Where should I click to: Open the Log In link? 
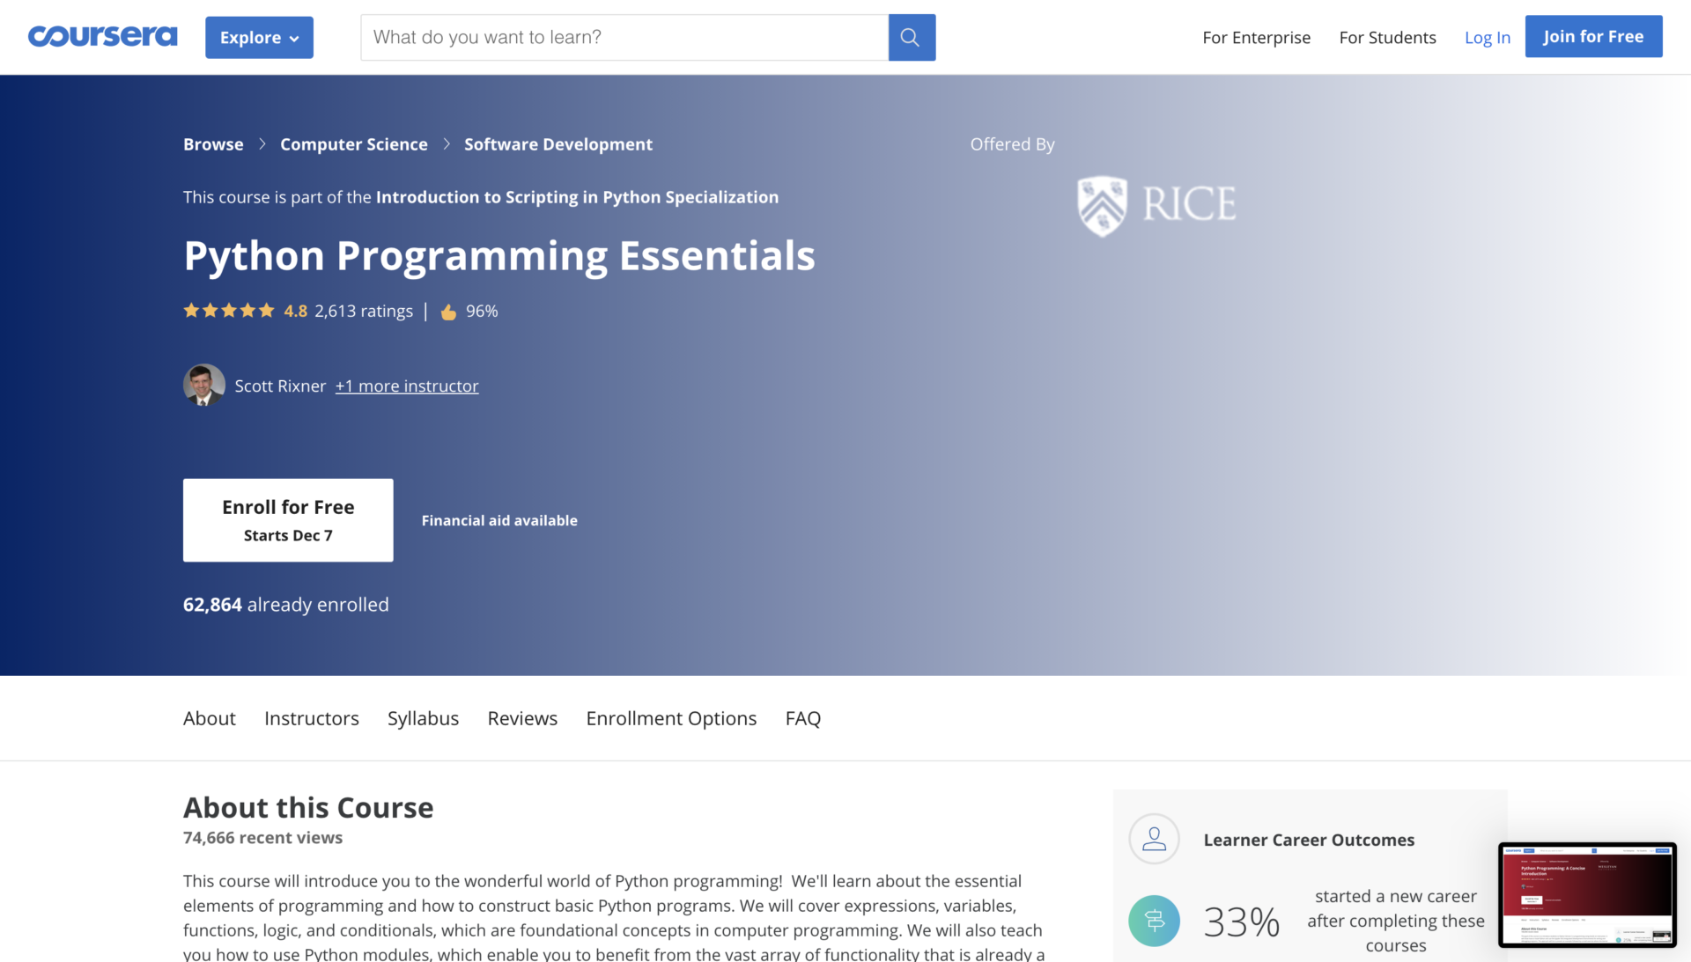pyautogui.click(x=1487, y=38)
